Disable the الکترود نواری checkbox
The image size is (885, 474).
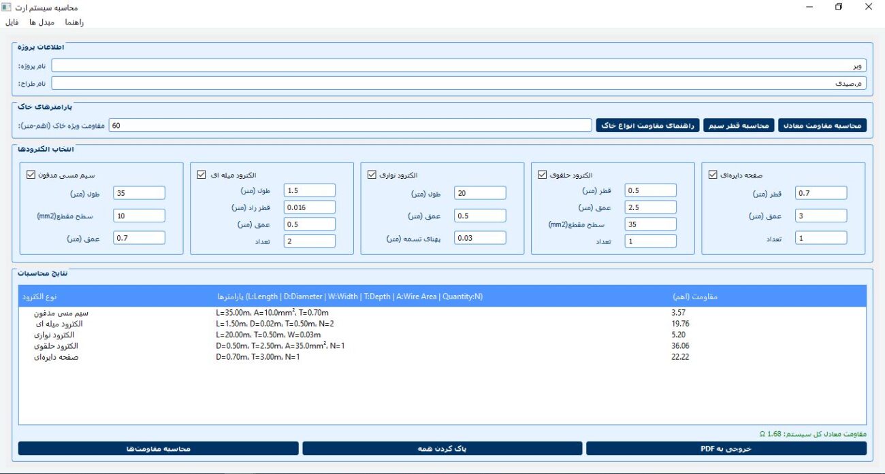tap(372, 174)
